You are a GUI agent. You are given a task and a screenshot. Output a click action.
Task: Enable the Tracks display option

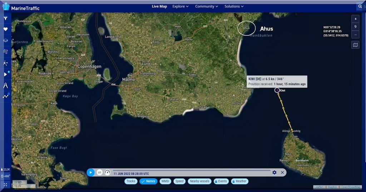(131, 181)
